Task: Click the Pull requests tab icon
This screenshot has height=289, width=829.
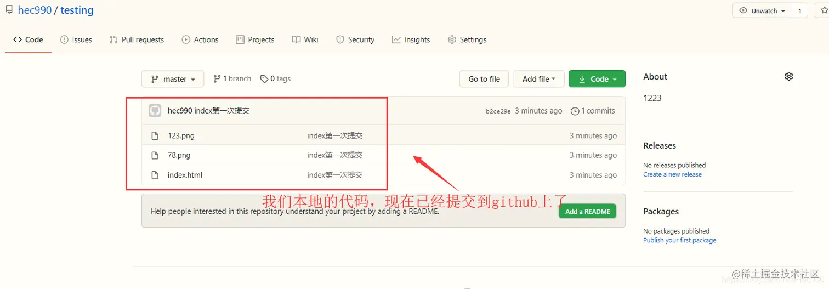Action: (113, 39)
